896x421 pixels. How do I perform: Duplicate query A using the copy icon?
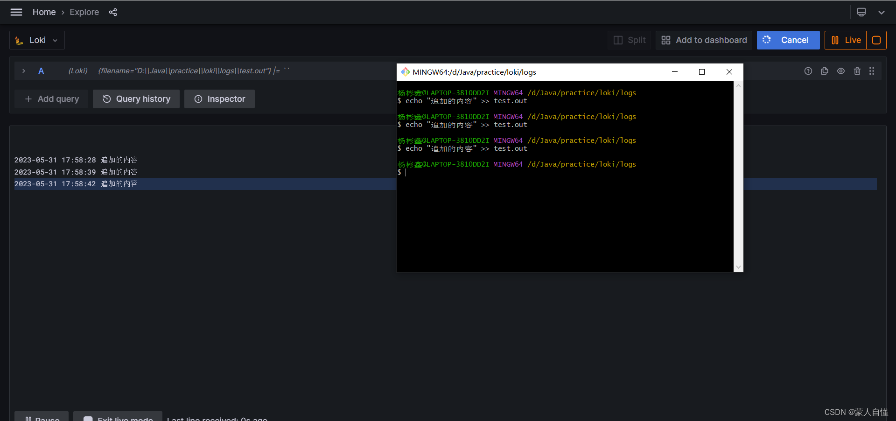[825, 71]
